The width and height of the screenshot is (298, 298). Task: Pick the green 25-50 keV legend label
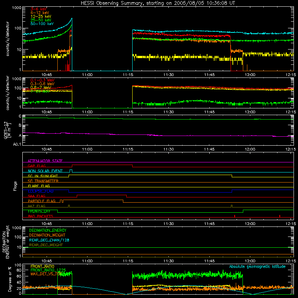coord(41,20)
